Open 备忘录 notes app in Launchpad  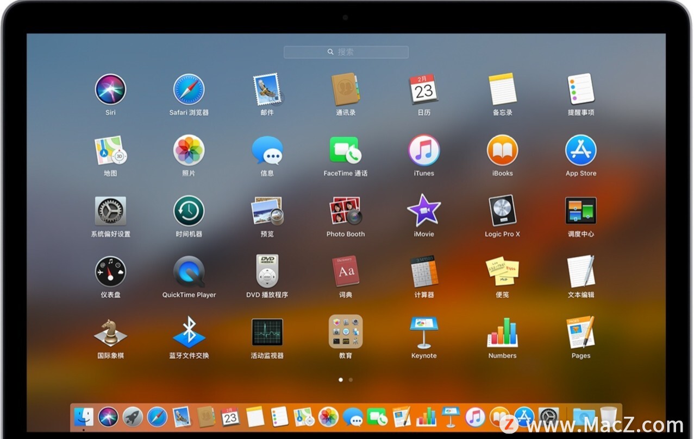click(502, 90)
